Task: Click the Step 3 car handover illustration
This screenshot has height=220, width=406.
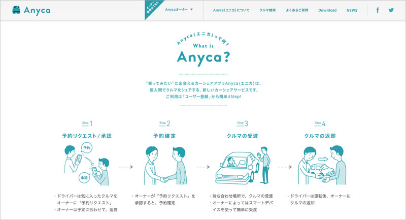Action: (x=243, y=165)
